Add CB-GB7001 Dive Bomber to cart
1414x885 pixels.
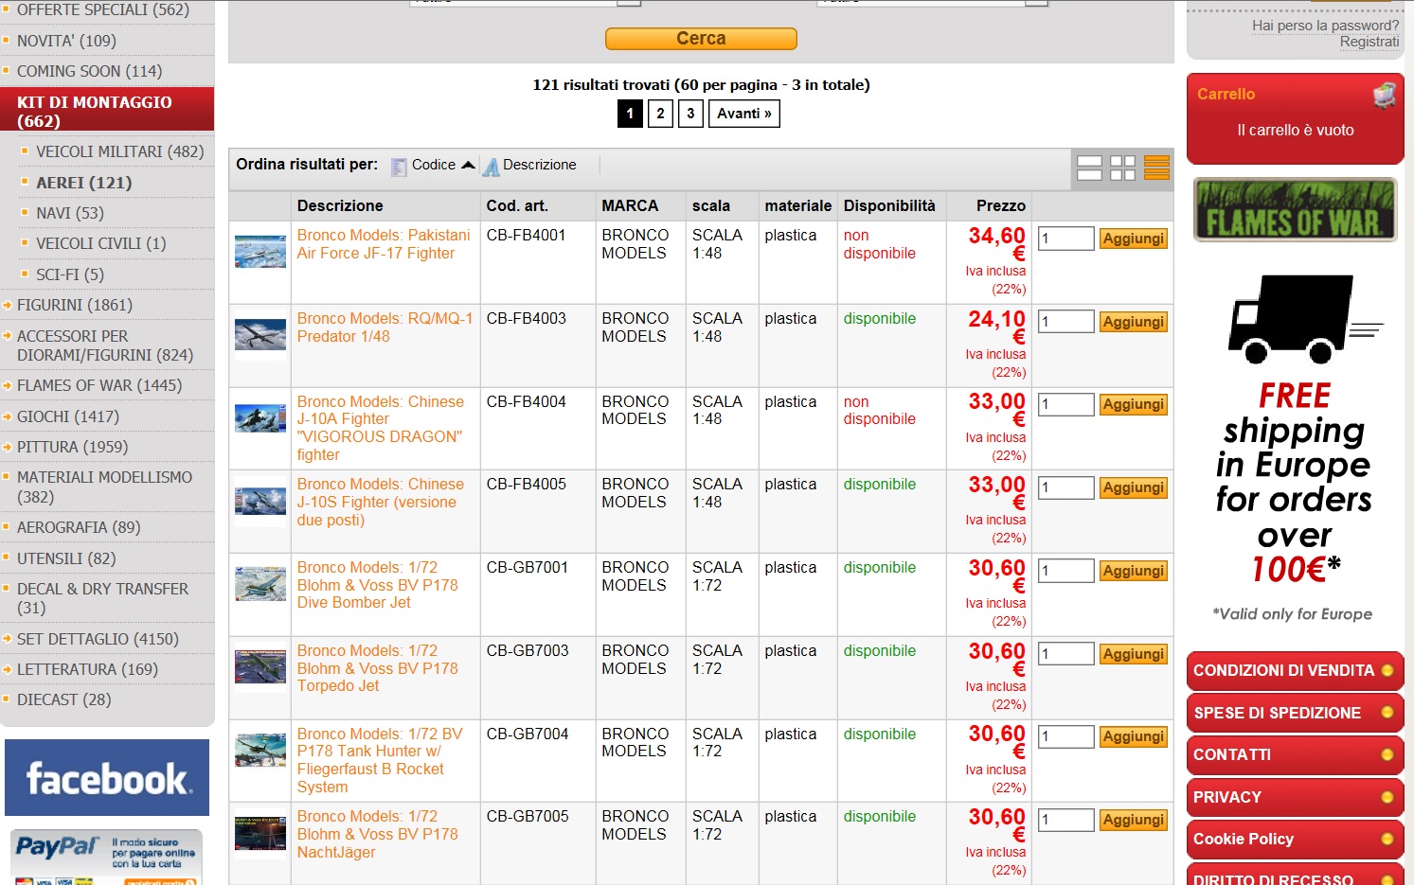click(1134, 571)
